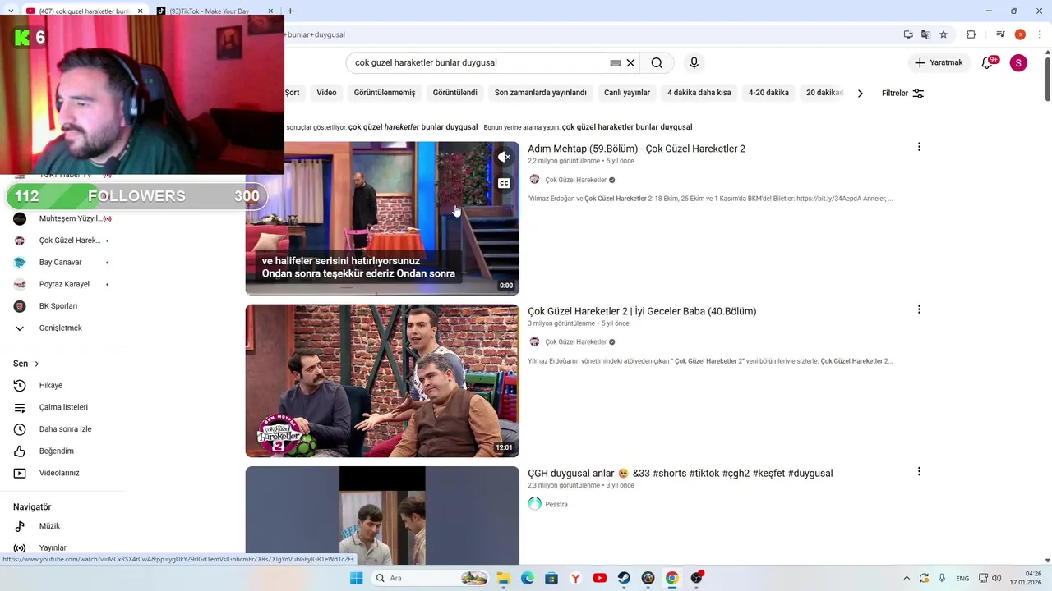Open the Filtreler filter panel

tap(902, 93)
